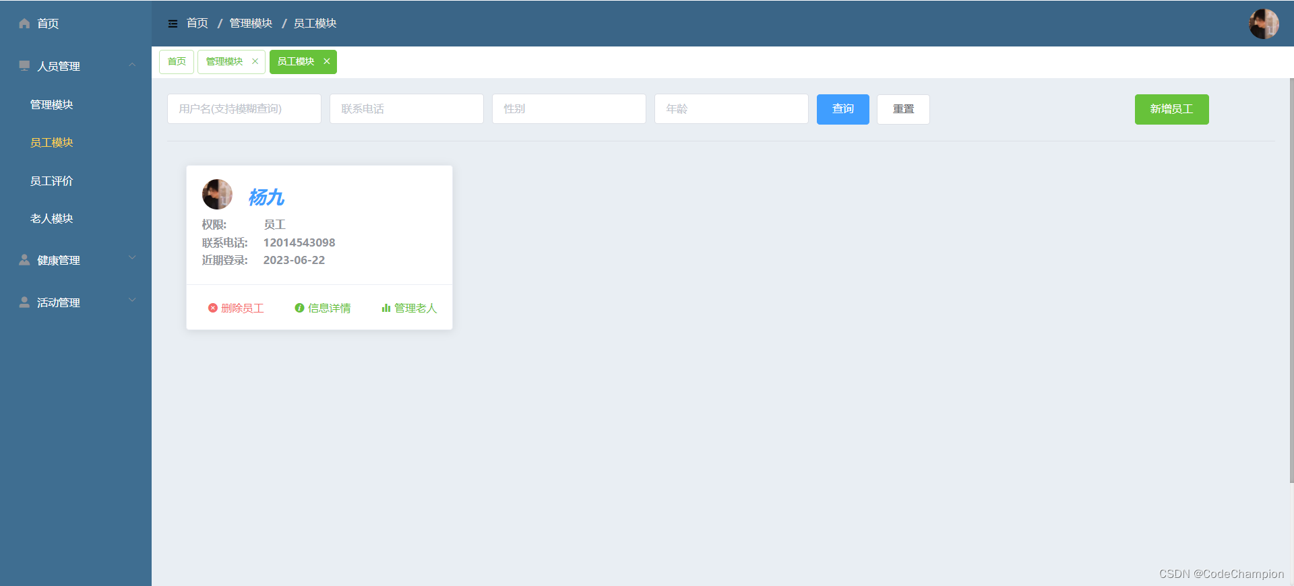
Task: Click the red delete icon on 杨九's card
Action: click(x=213, y=308)
